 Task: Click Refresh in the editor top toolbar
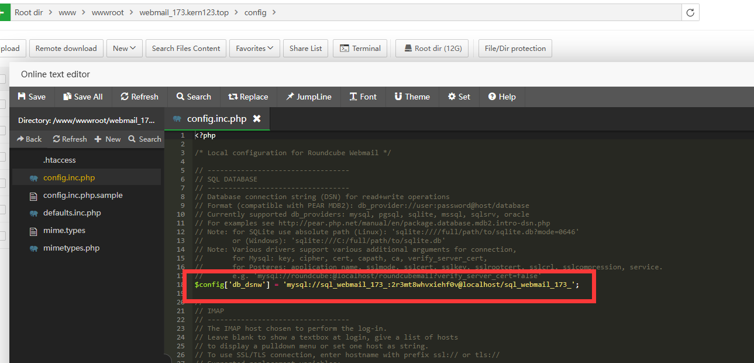[x=139, y=97]
